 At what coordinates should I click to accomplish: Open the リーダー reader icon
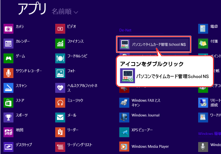pyautogui.click(x=60, y=132)
